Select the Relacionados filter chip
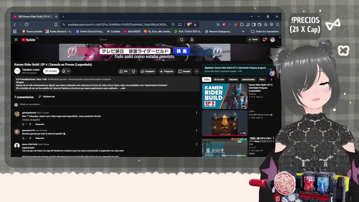359x202 pixels. [x=248, y=80]
